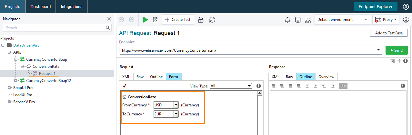Open the FromCurrency USD dropdown
412x135 pixels.
pyautogui.click(x=176, y=105)
